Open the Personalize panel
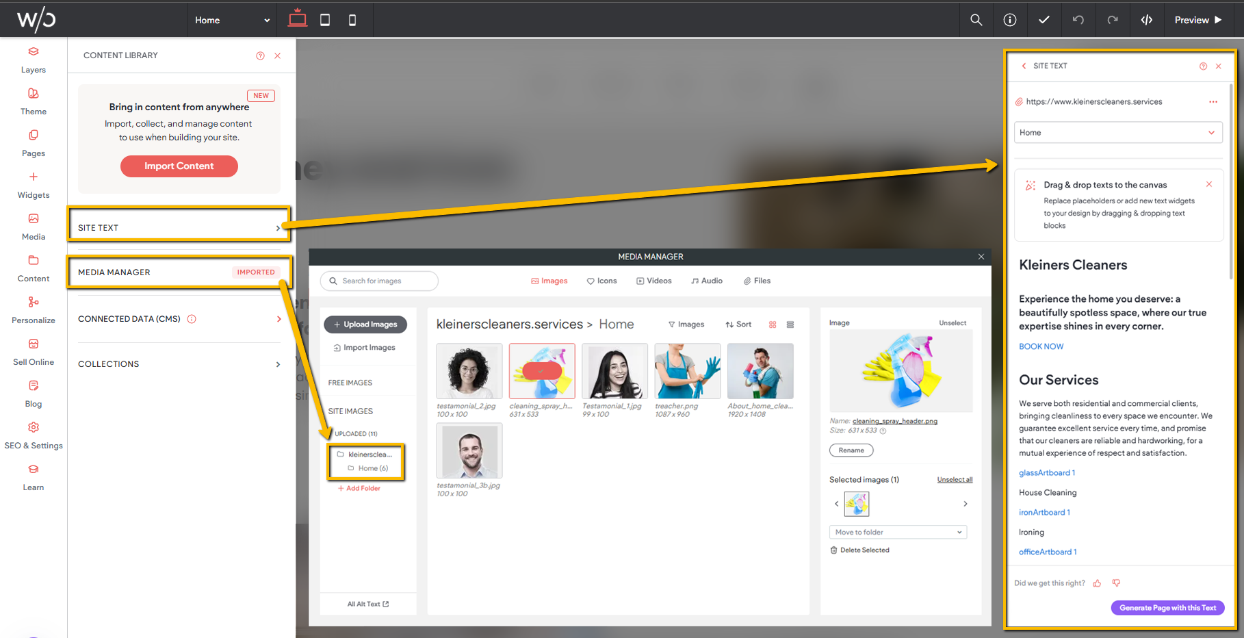1244x638 pixels. 34,311
